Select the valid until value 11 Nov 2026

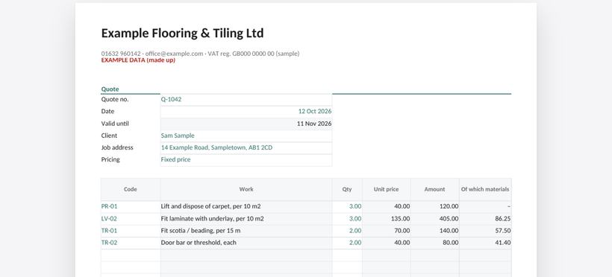tap(246, 124)
